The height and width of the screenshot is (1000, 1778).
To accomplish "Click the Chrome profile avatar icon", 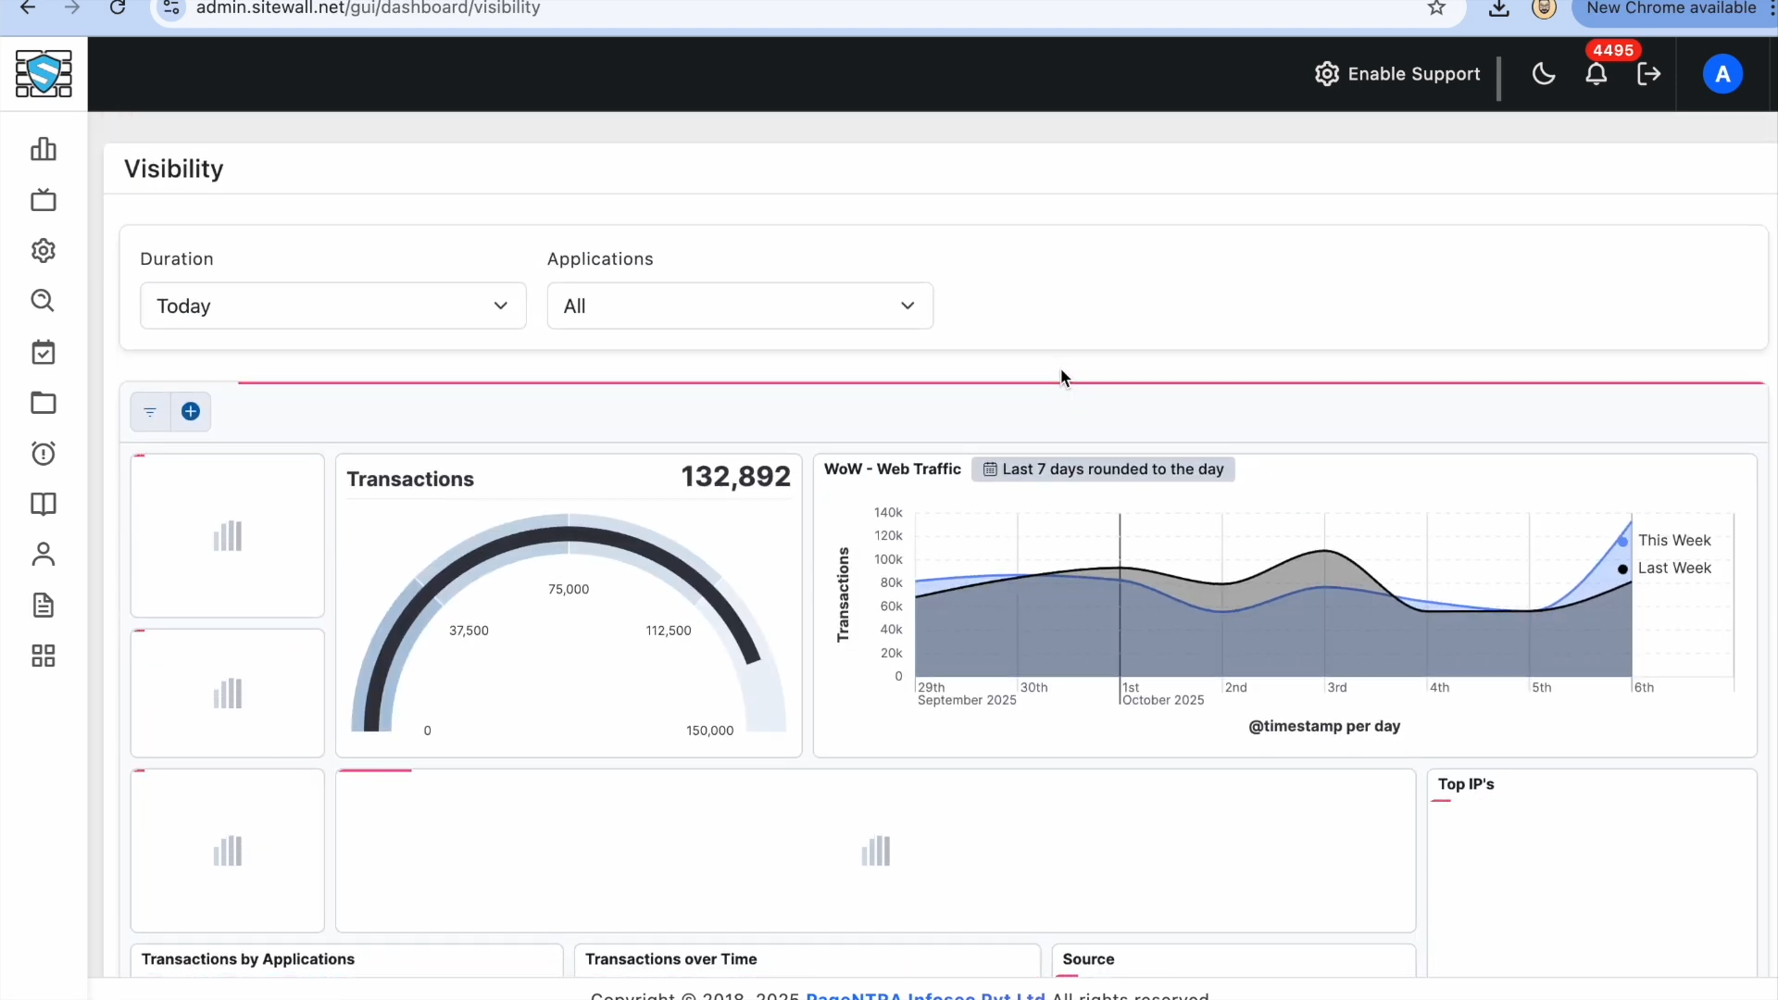I will pos(1544,8).
